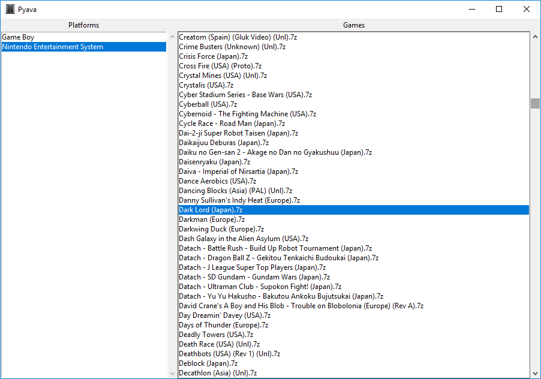Select Nintendo Entertainment System platform
The height and width of the screenshot is (379, 541).
84,47
